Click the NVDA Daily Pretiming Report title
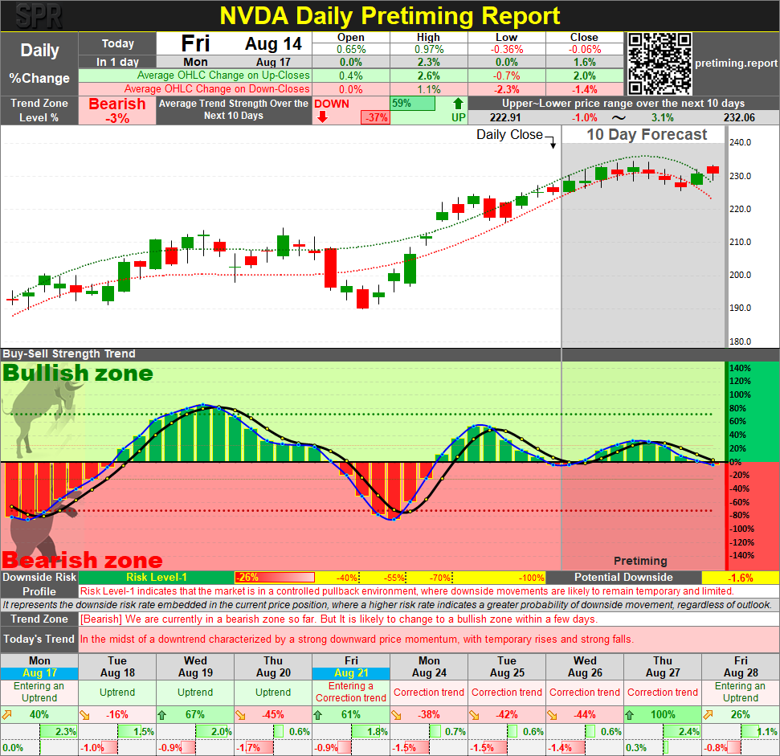This screenshot has height=756, width=780. (390, 16)
